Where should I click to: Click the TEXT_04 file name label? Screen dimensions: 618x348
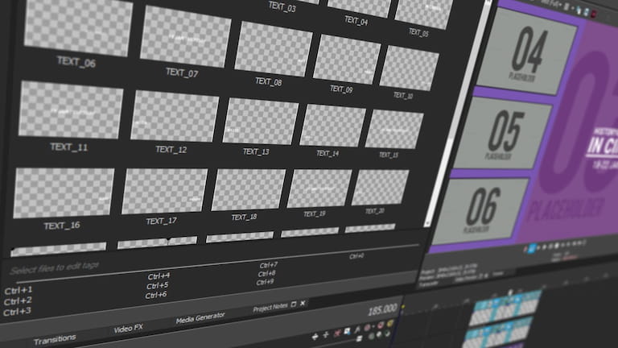click(356, 21)
